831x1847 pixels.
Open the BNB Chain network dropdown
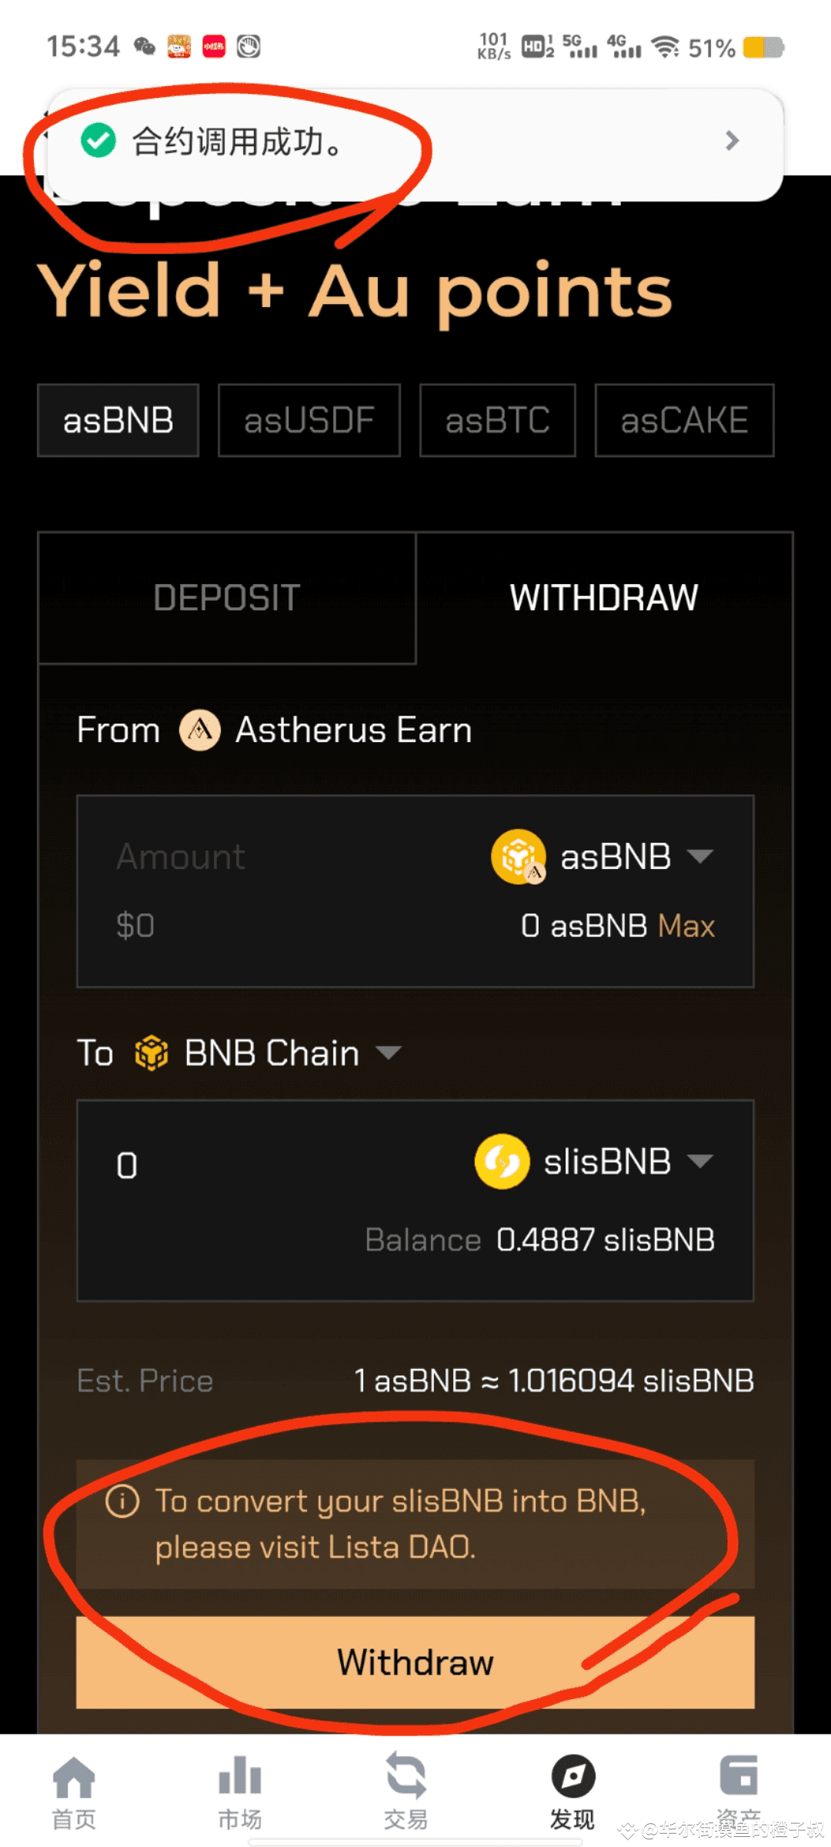pyautogui.click(x=389, y=1052)
